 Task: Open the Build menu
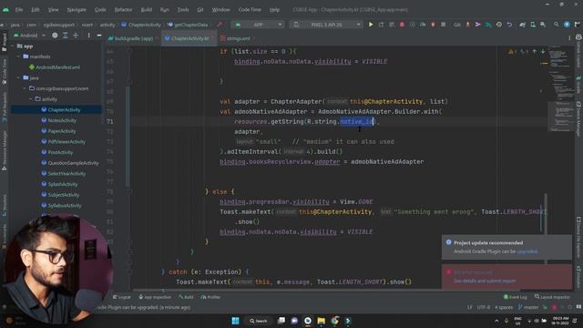(147, 10)
